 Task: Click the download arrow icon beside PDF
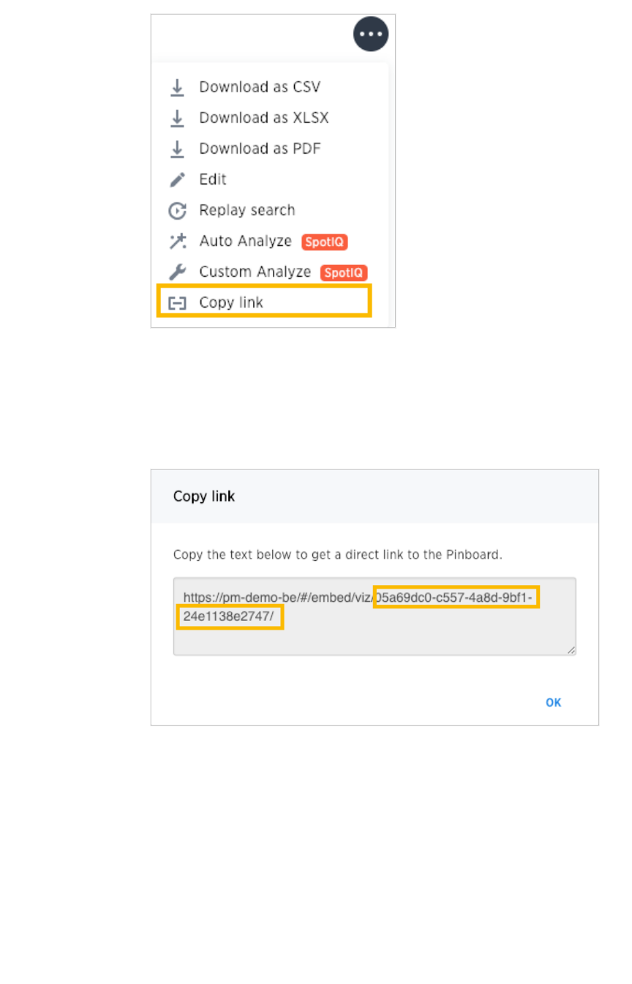(177, 149)
